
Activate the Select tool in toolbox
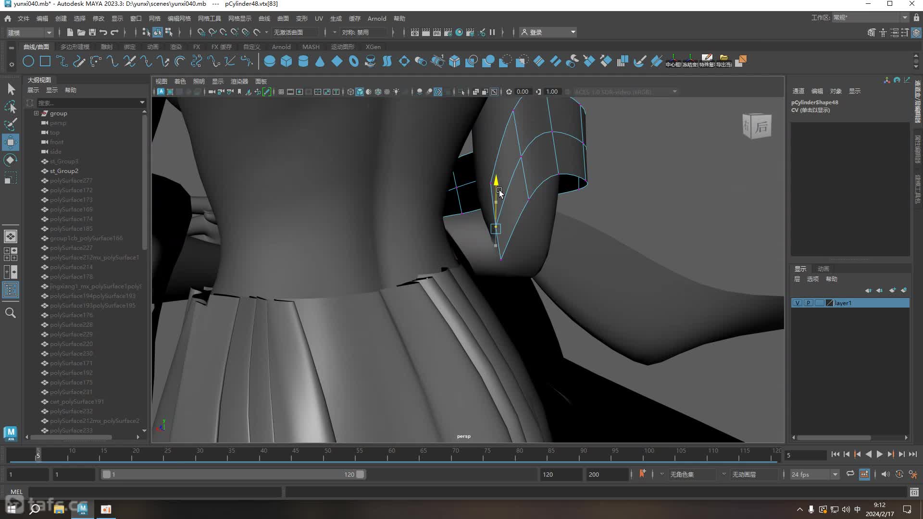pos(11,89)
